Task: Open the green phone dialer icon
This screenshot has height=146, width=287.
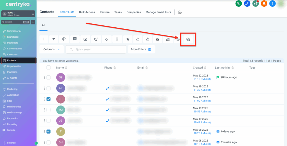Action: pos(239,4)
